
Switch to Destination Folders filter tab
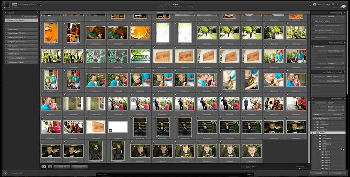(186, 13)
